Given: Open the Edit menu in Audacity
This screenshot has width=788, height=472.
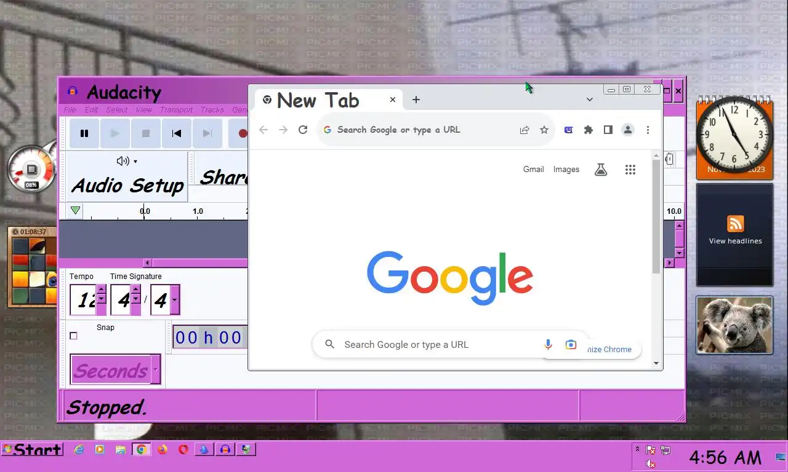Looking at the screenshot, I should [91, 110].
